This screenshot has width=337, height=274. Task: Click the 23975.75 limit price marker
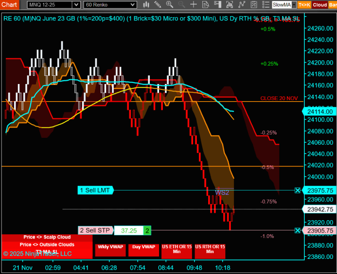[x=319, y=191]
